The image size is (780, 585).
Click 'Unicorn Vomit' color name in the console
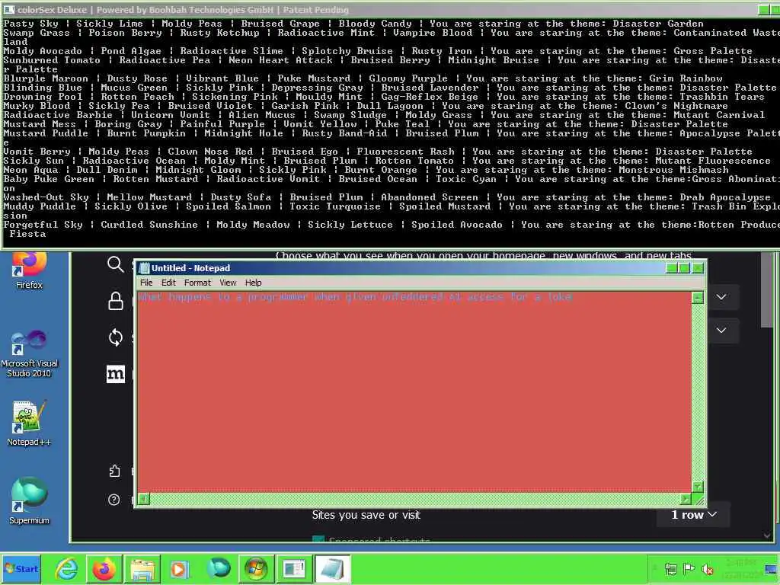click(171, 115)
